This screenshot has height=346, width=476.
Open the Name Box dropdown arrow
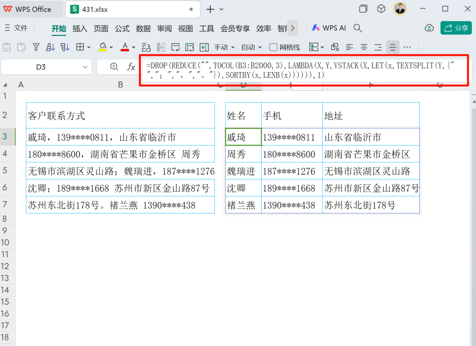coord(85,67)
